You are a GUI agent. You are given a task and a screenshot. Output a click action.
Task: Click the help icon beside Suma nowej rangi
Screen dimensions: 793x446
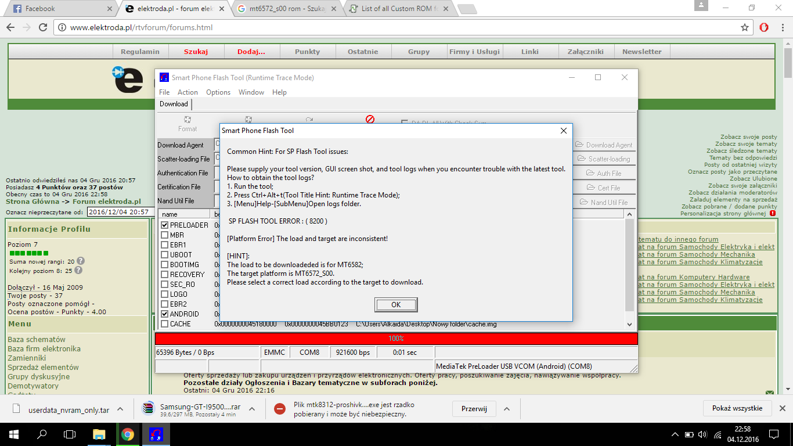point(81,261)
